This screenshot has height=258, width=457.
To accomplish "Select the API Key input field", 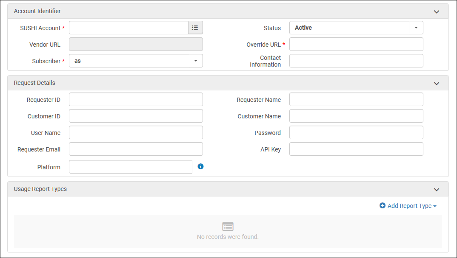I will [356, 149].
